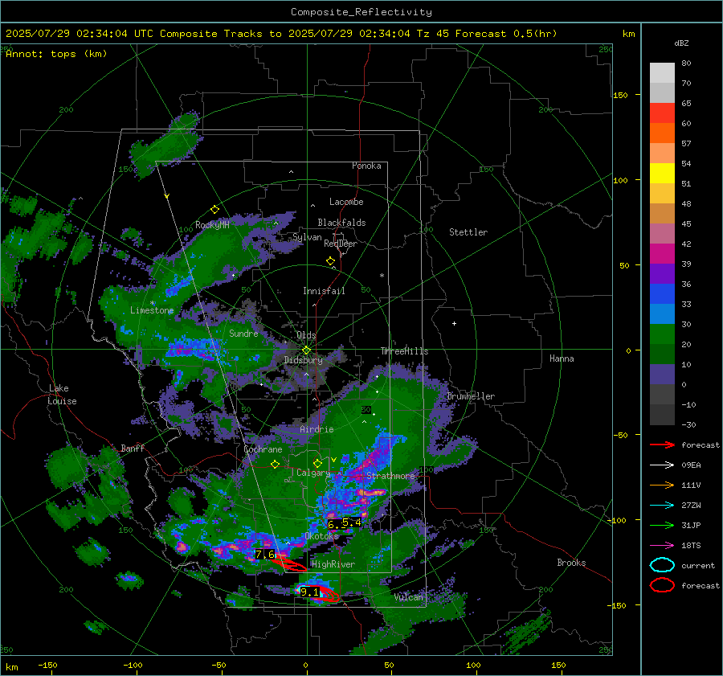
Task: Click the Brooks label
Action: click(x=571, y=563)
